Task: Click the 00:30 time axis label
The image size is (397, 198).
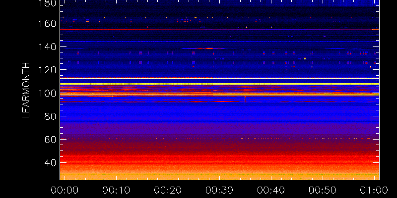Action: [x=219, y=190]
